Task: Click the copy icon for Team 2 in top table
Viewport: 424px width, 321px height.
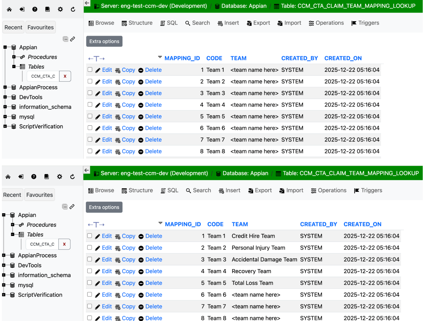Action: pos(118,82)
